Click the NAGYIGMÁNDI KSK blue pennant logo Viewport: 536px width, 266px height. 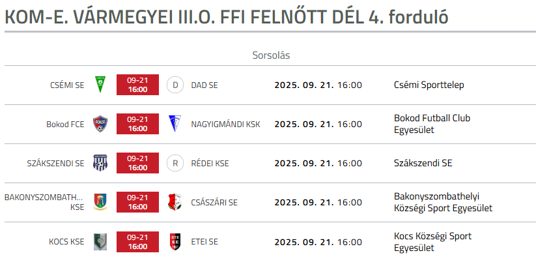tap(175, 124)
